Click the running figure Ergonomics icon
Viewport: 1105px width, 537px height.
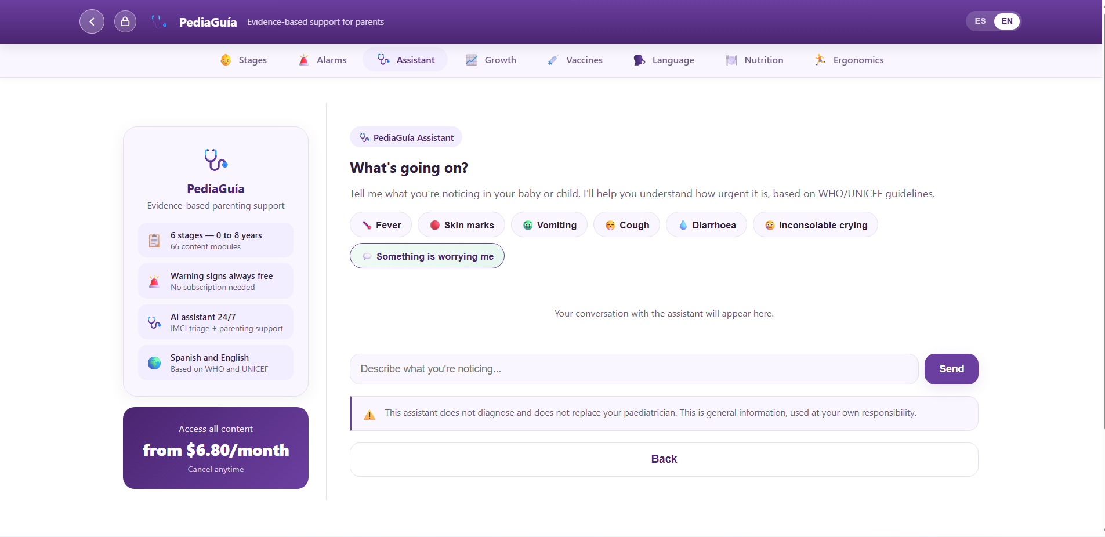(820, 60)
